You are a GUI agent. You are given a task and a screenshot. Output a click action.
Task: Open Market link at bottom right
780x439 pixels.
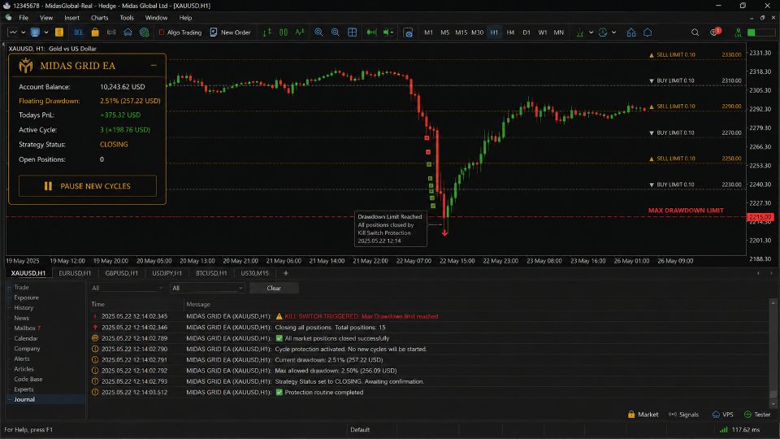643,415
